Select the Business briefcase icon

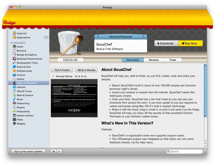[x=14, y=51]
